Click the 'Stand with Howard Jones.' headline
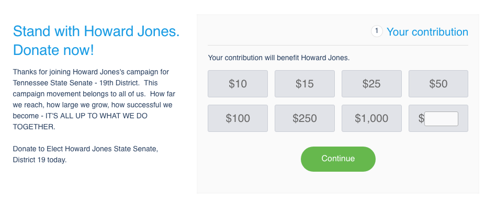Viewport: 485px width, 201px height. (96, 31)
